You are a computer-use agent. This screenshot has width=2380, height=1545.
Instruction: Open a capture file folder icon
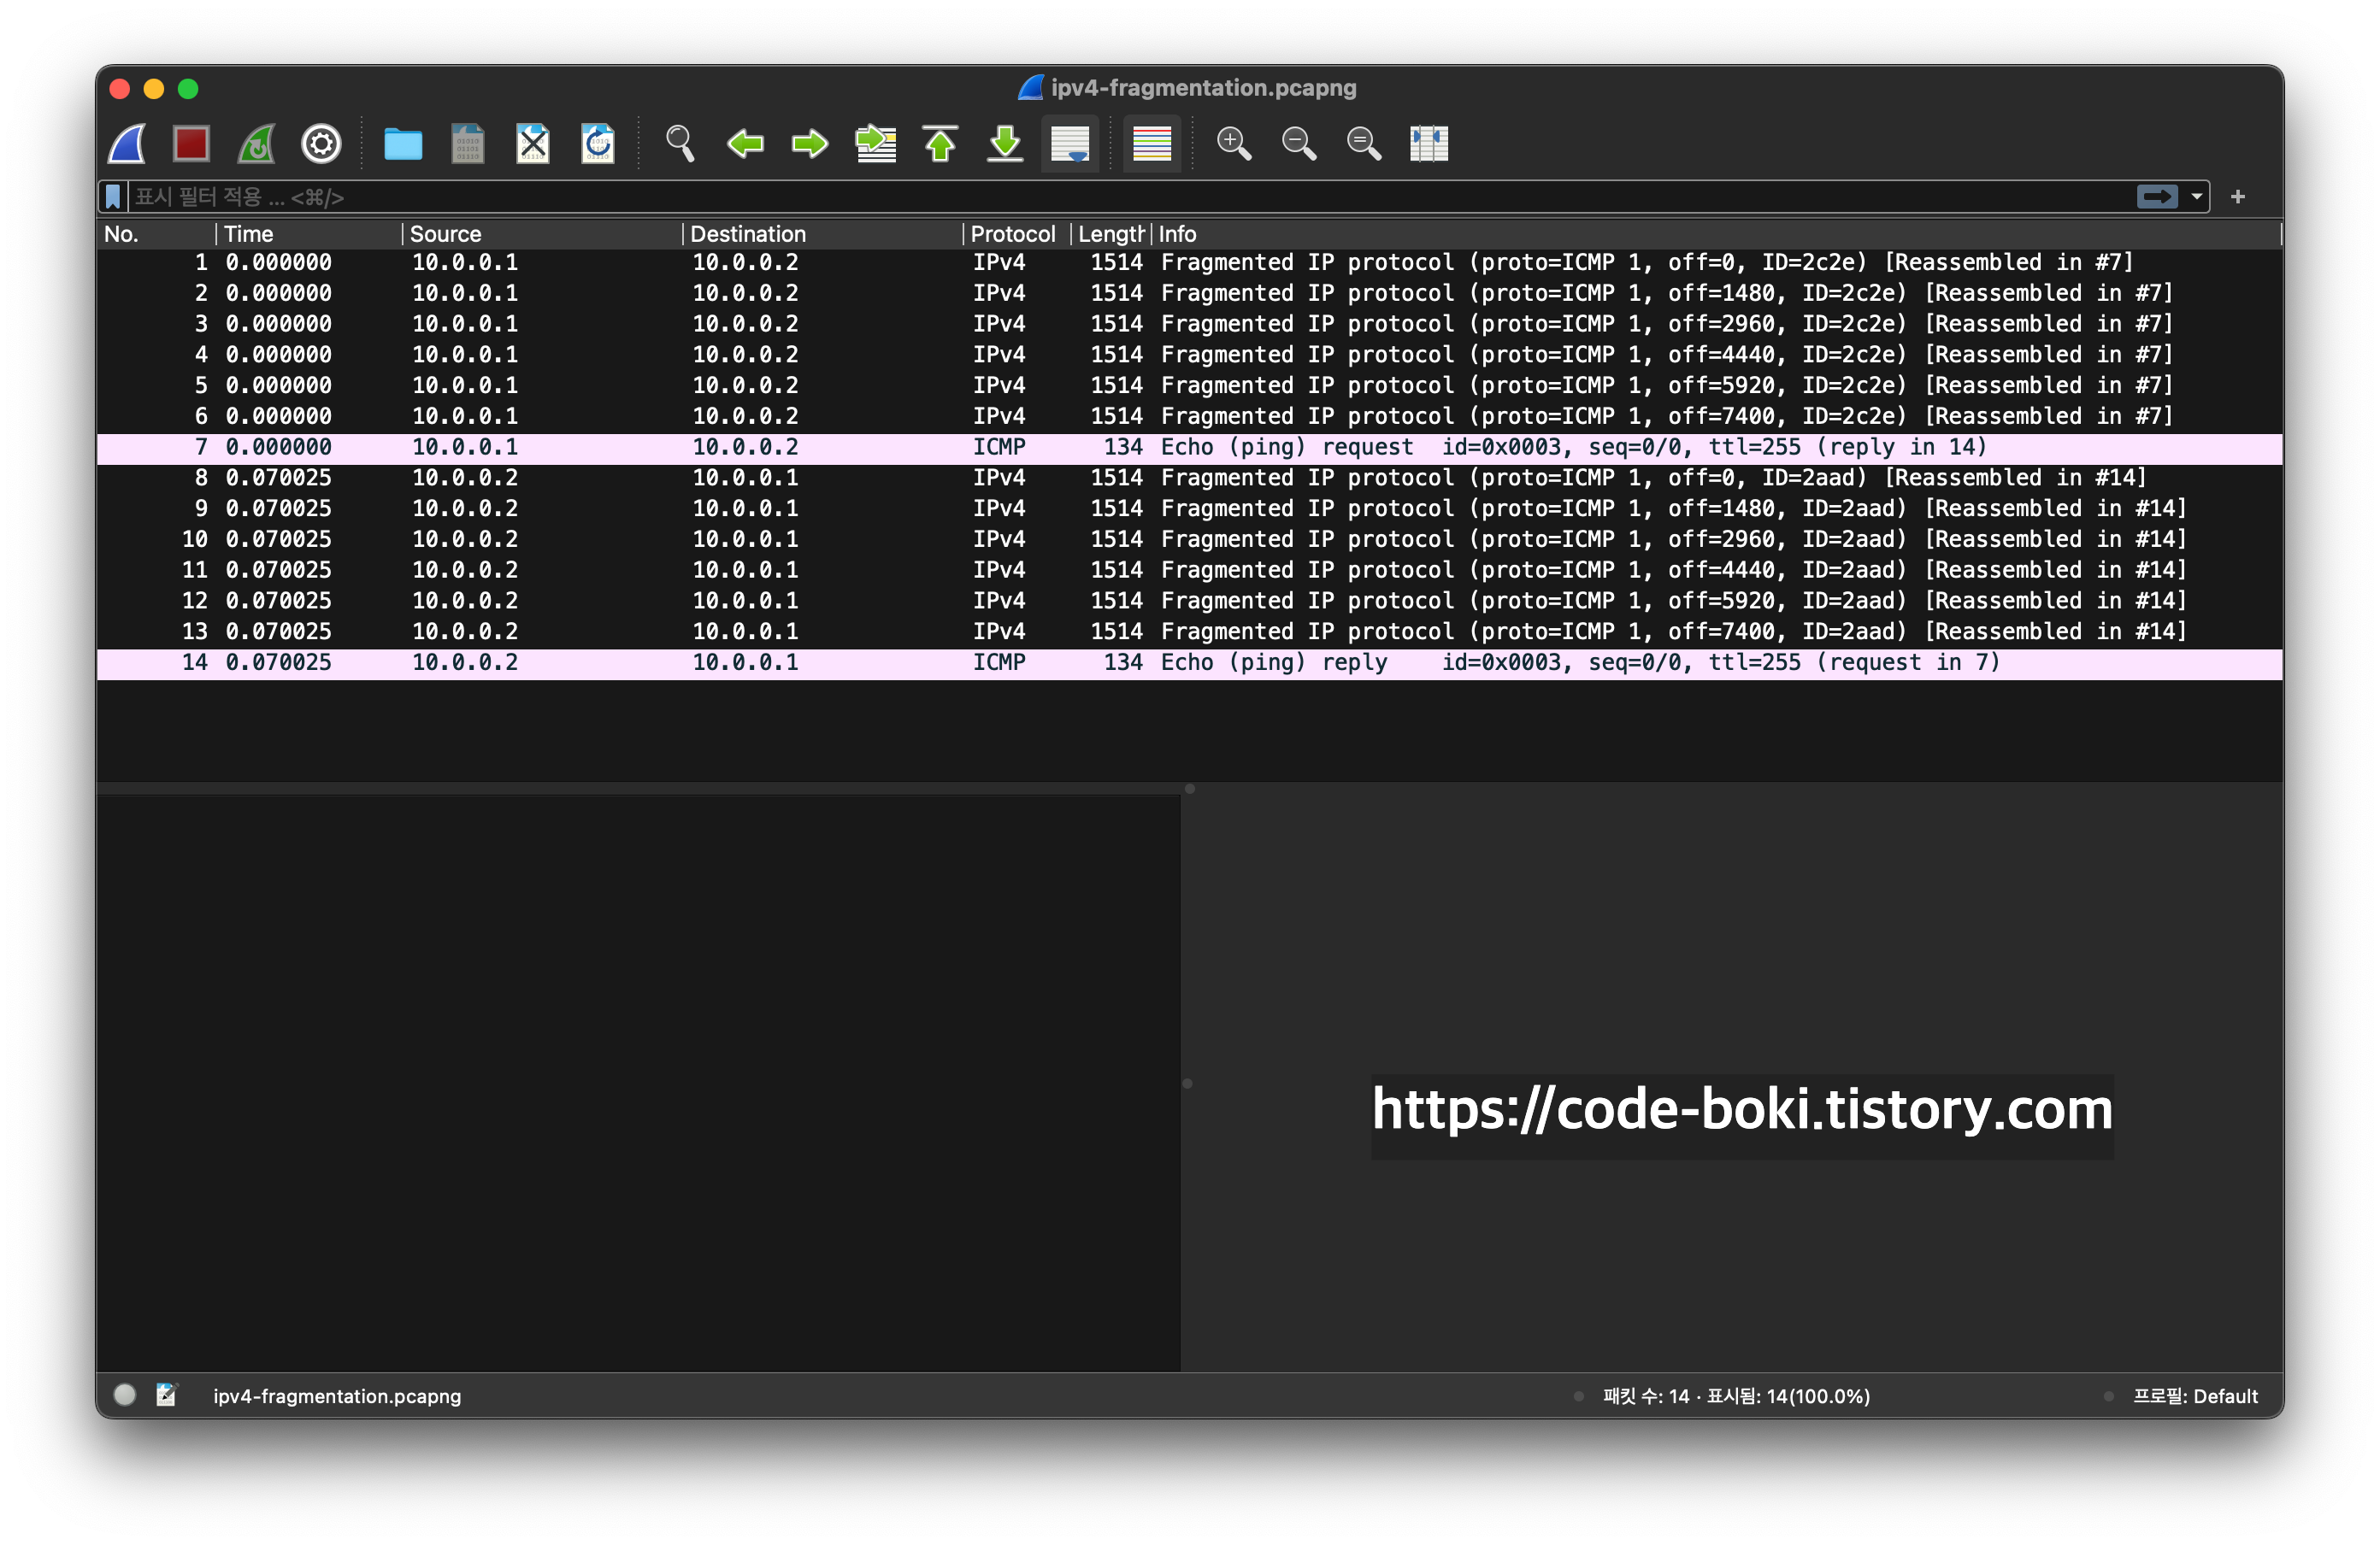[x=403, y=143]
